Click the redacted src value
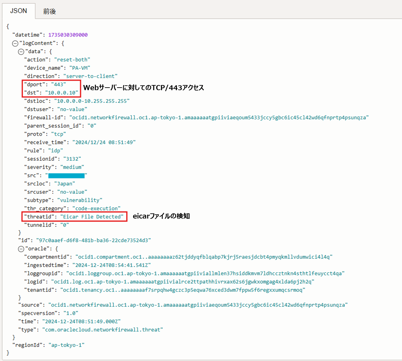Screen dimensions: 402x361 (66, 176)
